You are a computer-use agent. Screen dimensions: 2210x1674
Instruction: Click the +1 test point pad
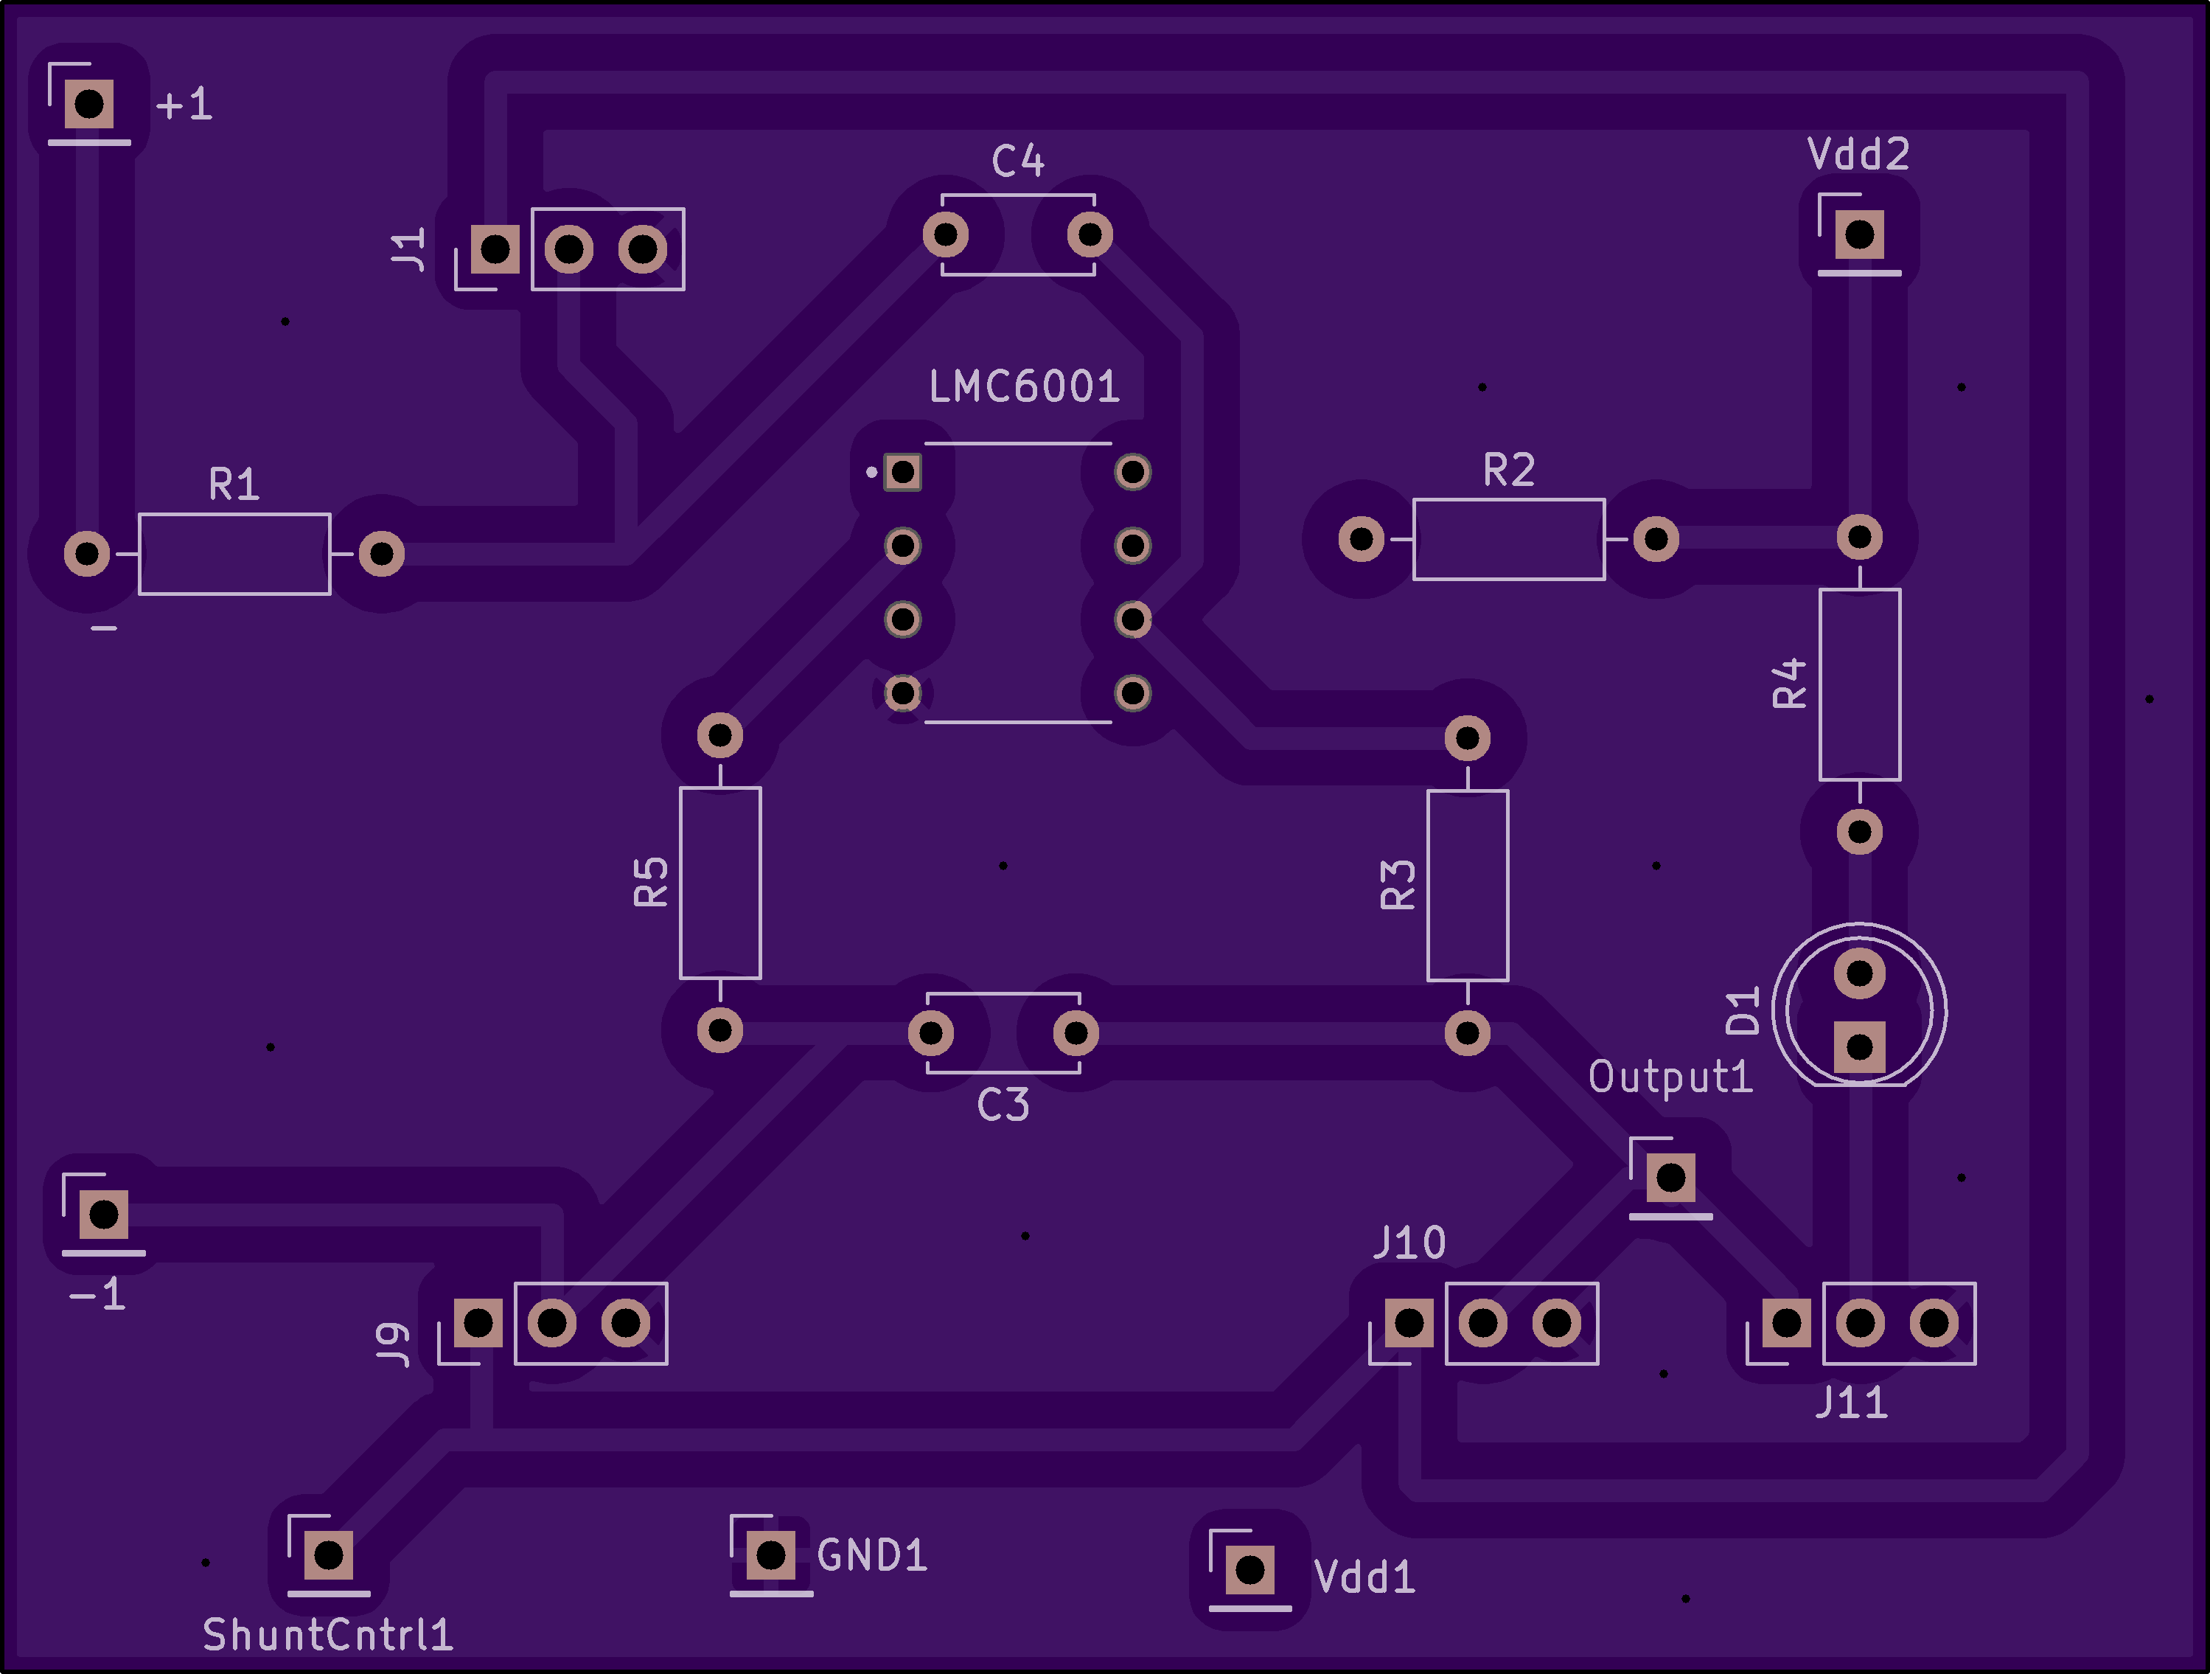(x=89, y=103)
